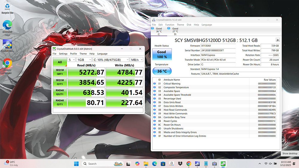Viewport: 299px width, 168px height.
Task: Click the Serial Number field
Action: coord(218,51)
